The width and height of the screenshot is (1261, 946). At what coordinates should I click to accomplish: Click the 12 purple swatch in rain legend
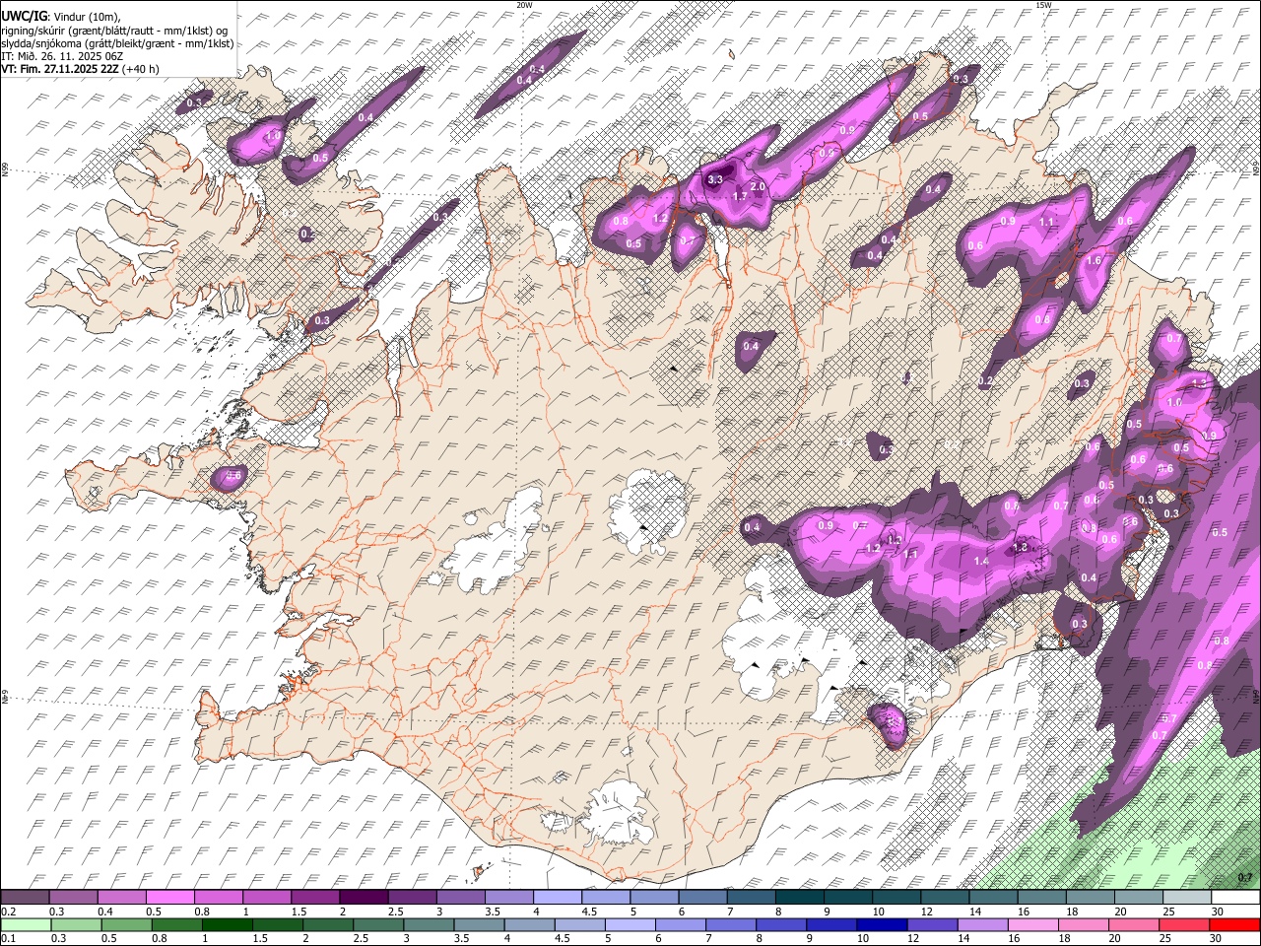[931, 924]
